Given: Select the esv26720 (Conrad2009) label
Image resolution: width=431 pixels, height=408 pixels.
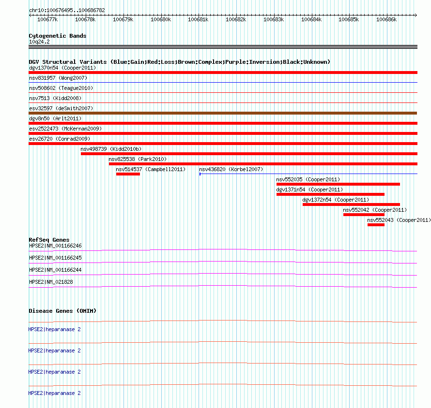Looking at the screenshot, I should pyautogui.click(x=60, y=139).
